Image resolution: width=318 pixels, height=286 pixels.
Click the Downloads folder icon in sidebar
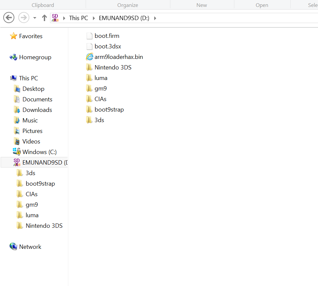click(17, 110)
